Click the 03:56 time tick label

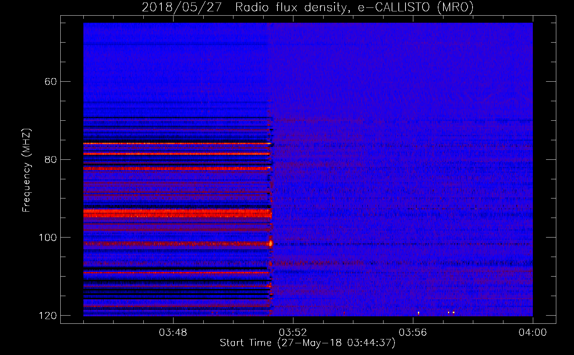pos(413,333)
